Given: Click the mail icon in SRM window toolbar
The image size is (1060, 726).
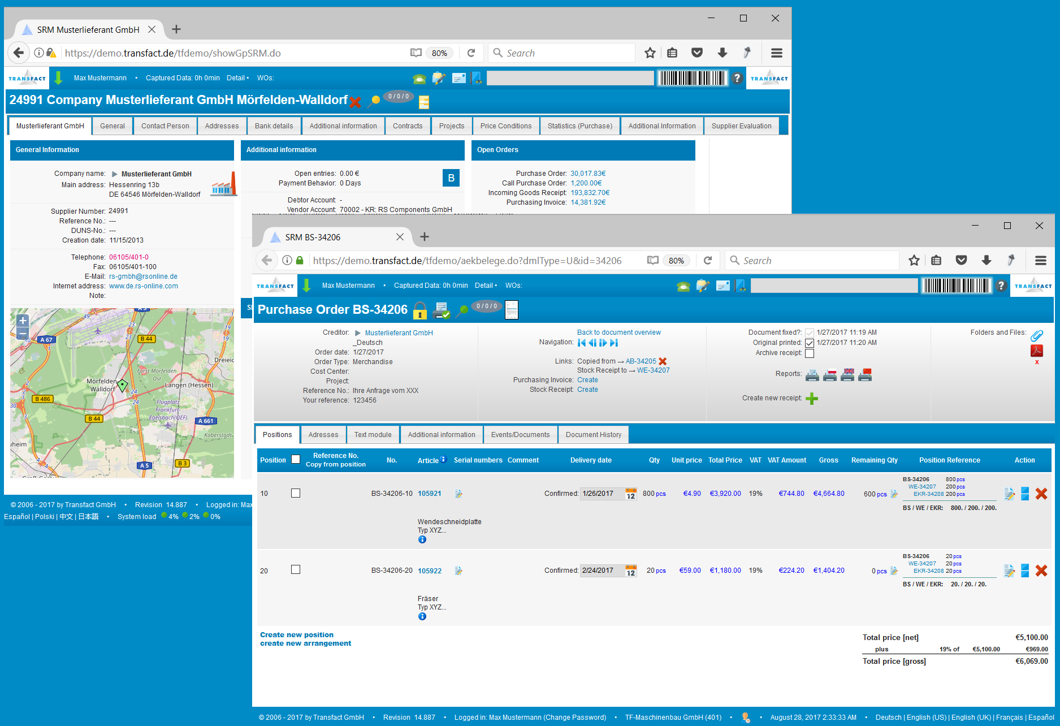Looking at the screenshot, I should (x=459, y=78).
